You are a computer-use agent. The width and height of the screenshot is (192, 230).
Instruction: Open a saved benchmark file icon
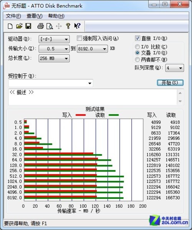click(19, 26)
